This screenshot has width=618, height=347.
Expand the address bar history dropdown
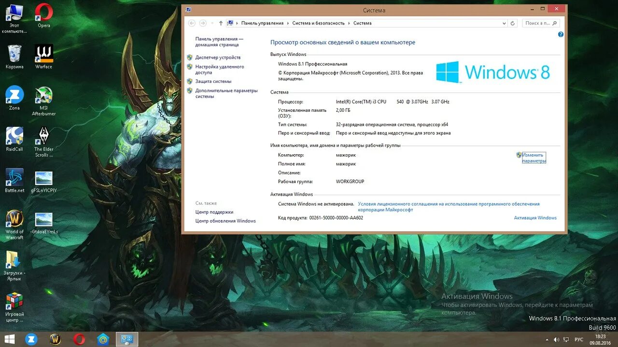[504, 23]
